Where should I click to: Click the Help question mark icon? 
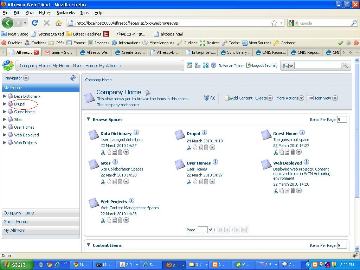213,65
